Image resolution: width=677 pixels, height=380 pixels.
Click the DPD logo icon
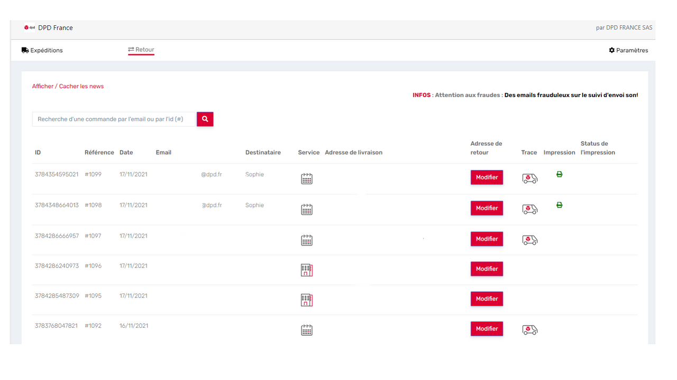[x=30, y=27]
